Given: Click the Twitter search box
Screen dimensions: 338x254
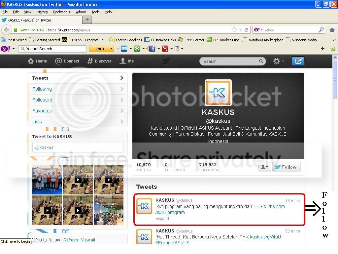Looking at the screenshot, I should 232,61.
